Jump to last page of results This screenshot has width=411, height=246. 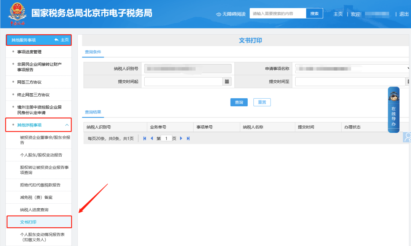[x=188, y=139]
